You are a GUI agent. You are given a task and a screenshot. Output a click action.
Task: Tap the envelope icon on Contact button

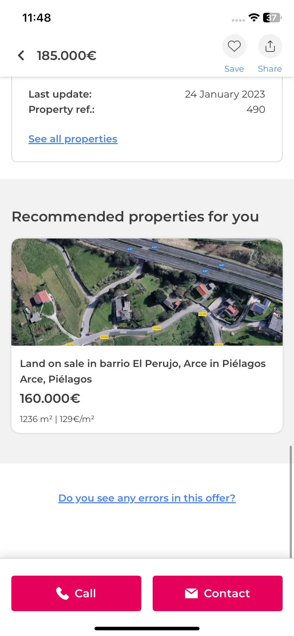click(x=191, y=593)
